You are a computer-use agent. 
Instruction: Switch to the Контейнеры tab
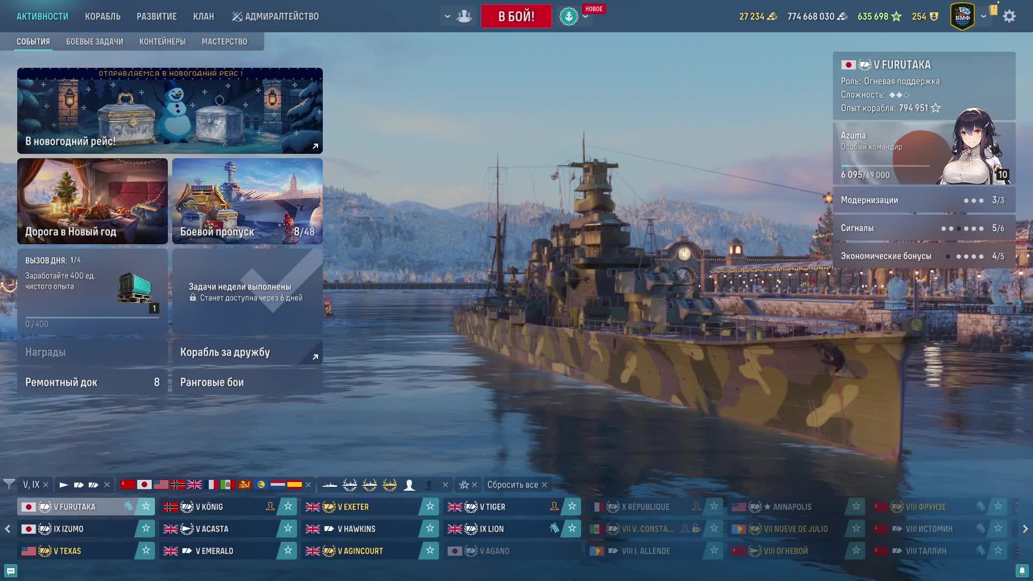coord(162,41)
